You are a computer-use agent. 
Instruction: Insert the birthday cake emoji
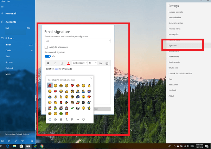72,103
